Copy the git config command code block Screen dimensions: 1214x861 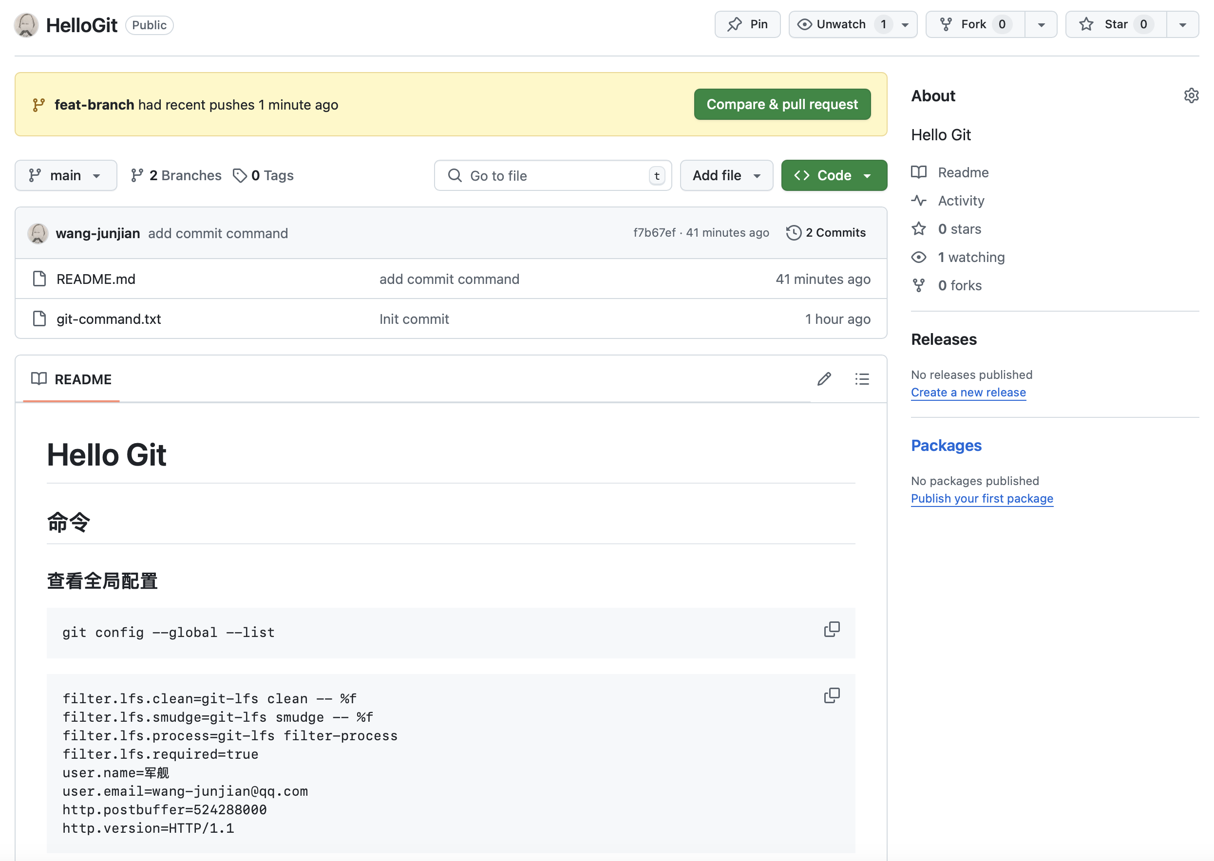point(832,629)
